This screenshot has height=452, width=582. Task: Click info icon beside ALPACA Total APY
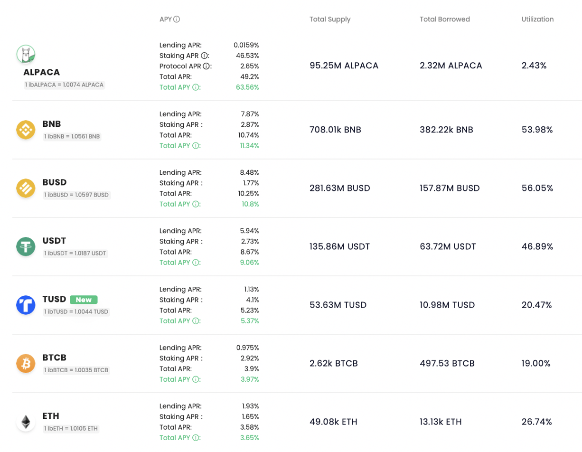[x=196, y=87]
